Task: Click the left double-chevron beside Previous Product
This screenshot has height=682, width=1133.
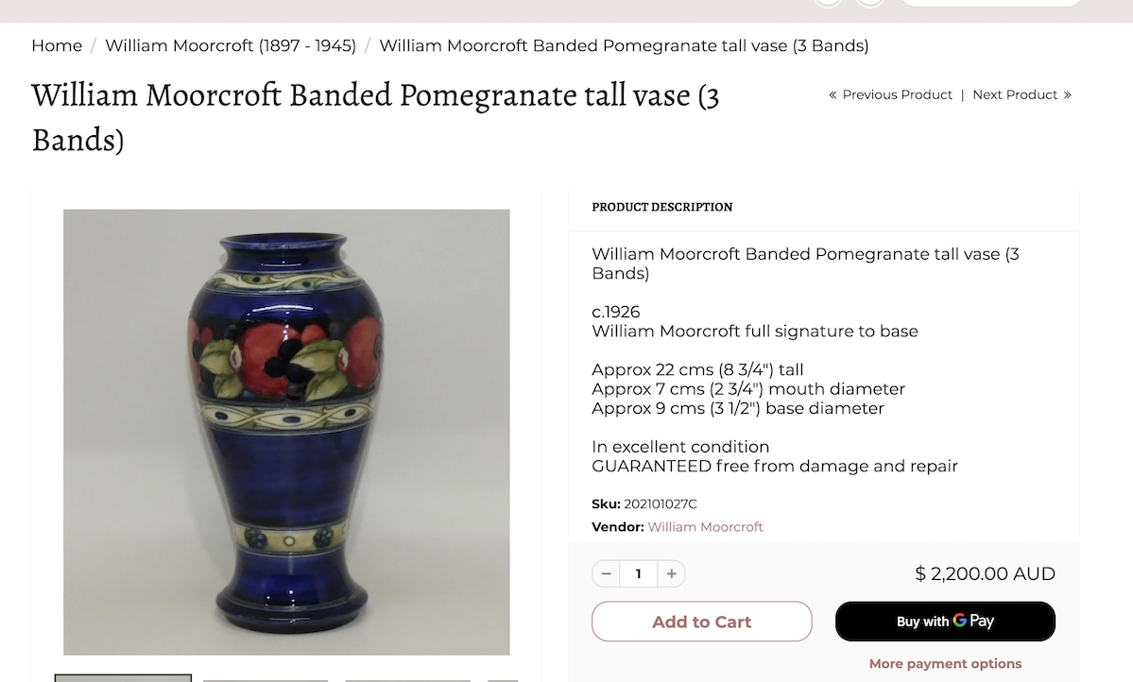Action: coord(833,94)
